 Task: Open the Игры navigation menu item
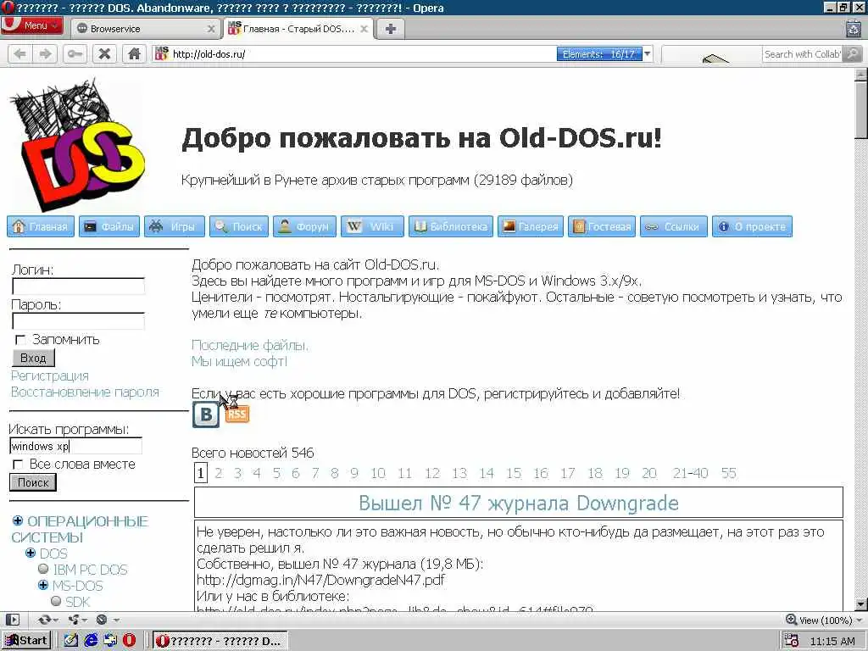tap(175, 226)
